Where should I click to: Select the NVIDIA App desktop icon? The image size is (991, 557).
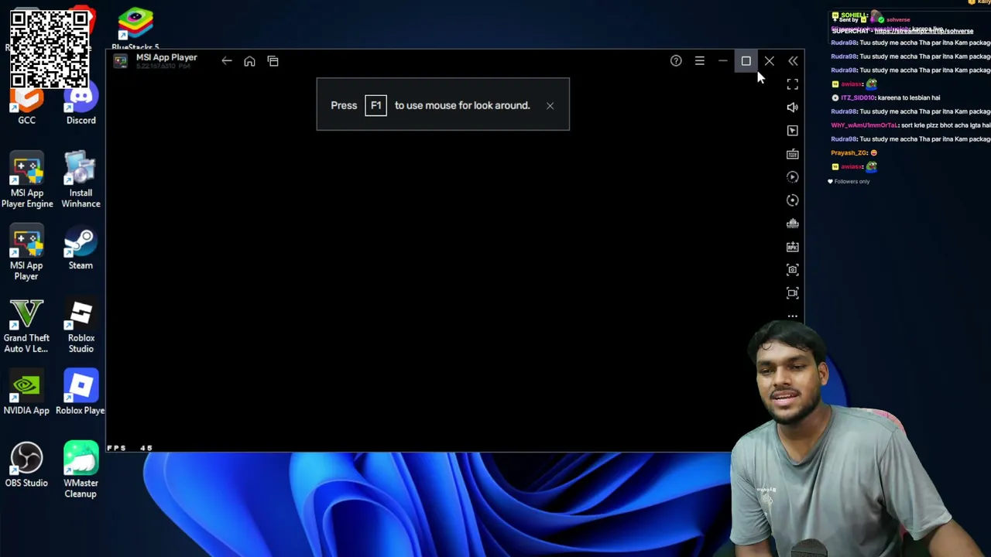(27, 394)
